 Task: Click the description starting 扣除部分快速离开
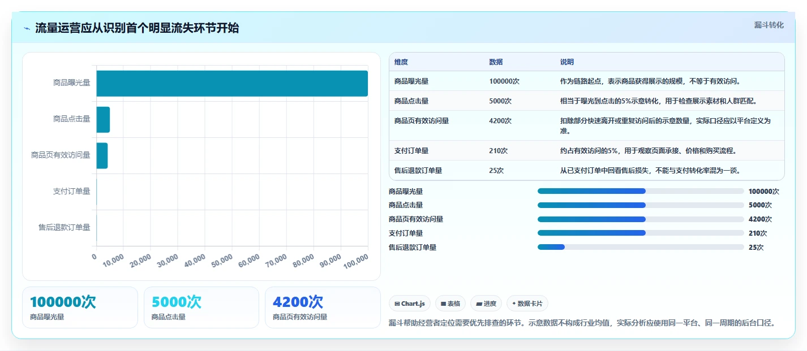[x=666, y=126]
